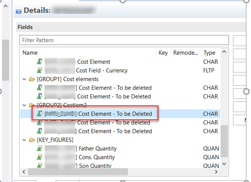Collapse the [GROUP2] folder group
Screen dimensions: 251x182
(24, 105)
